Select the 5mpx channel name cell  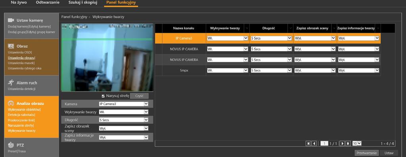184,70
